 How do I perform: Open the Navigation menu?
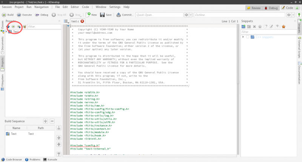[x=42, y=7]
